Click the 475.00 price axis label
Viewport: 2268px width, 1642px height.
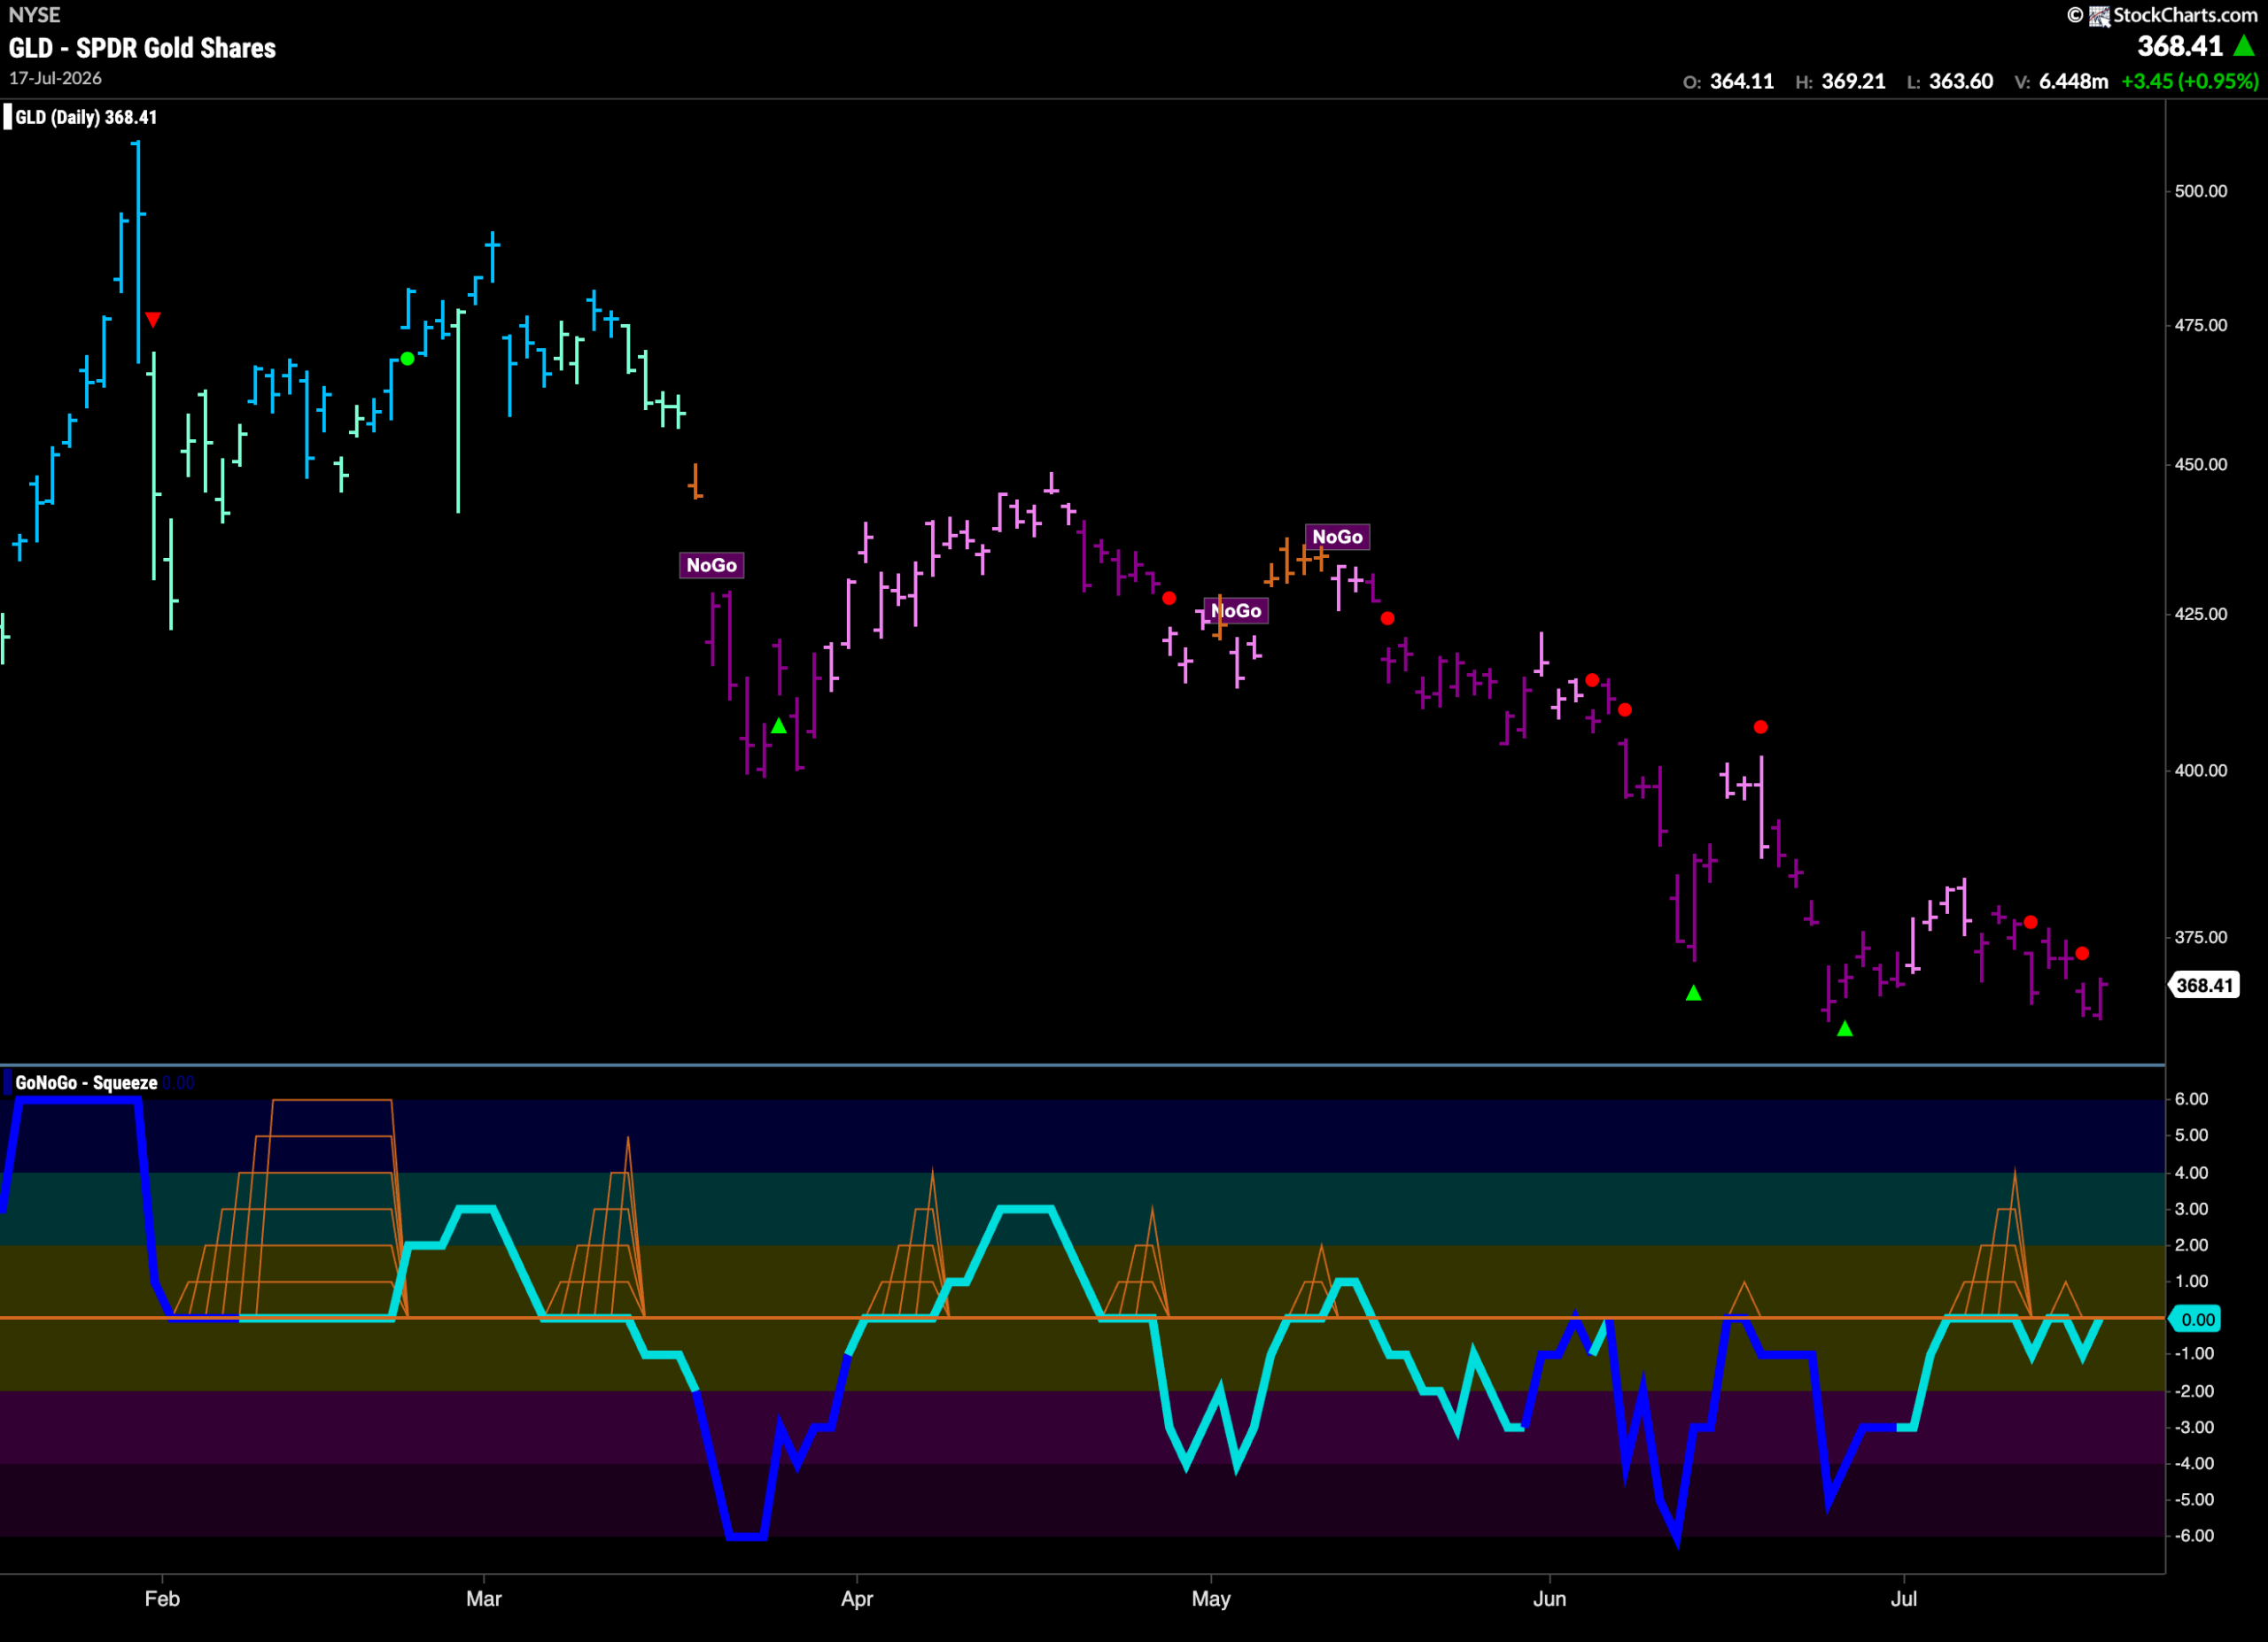tap(2201, 325)
